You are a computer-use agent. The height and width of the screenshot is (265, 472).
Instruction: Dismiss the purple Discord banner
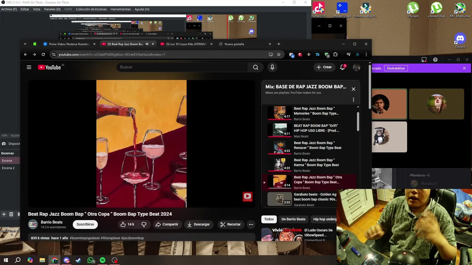click(464, 68)
